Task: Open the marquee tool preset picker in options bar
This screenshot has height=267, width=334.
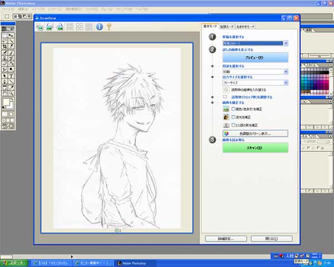Action: point(7,16)
